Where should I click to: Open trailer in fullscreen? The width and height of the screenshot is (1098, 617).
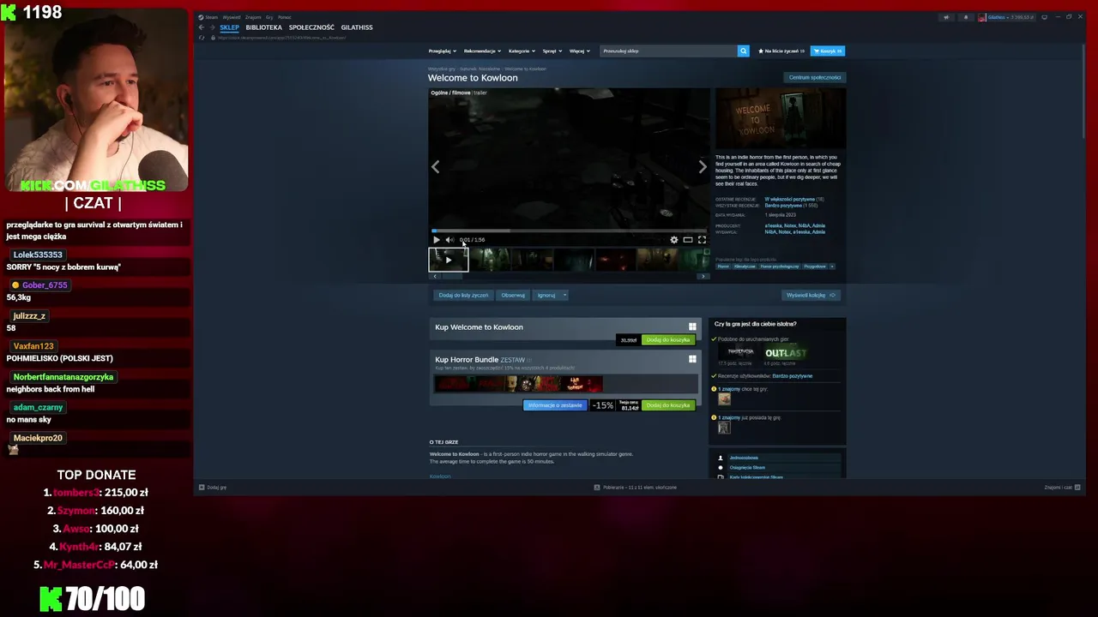pyautogui.click(x=702, y=240)
